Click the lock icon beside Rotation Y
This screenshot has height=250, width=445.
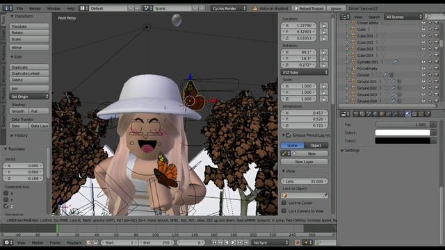[324, 58]
